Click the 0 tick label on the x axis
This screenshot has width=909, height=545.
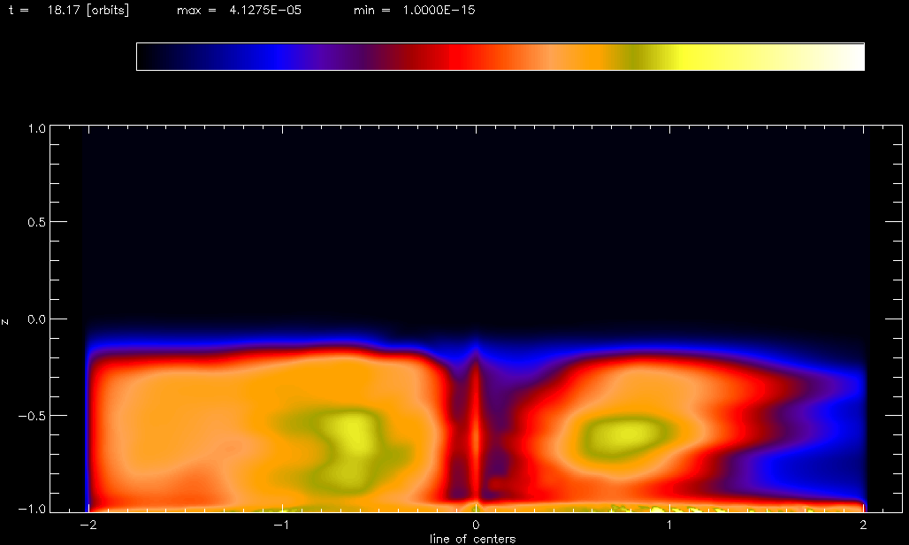tap(477, 526)
